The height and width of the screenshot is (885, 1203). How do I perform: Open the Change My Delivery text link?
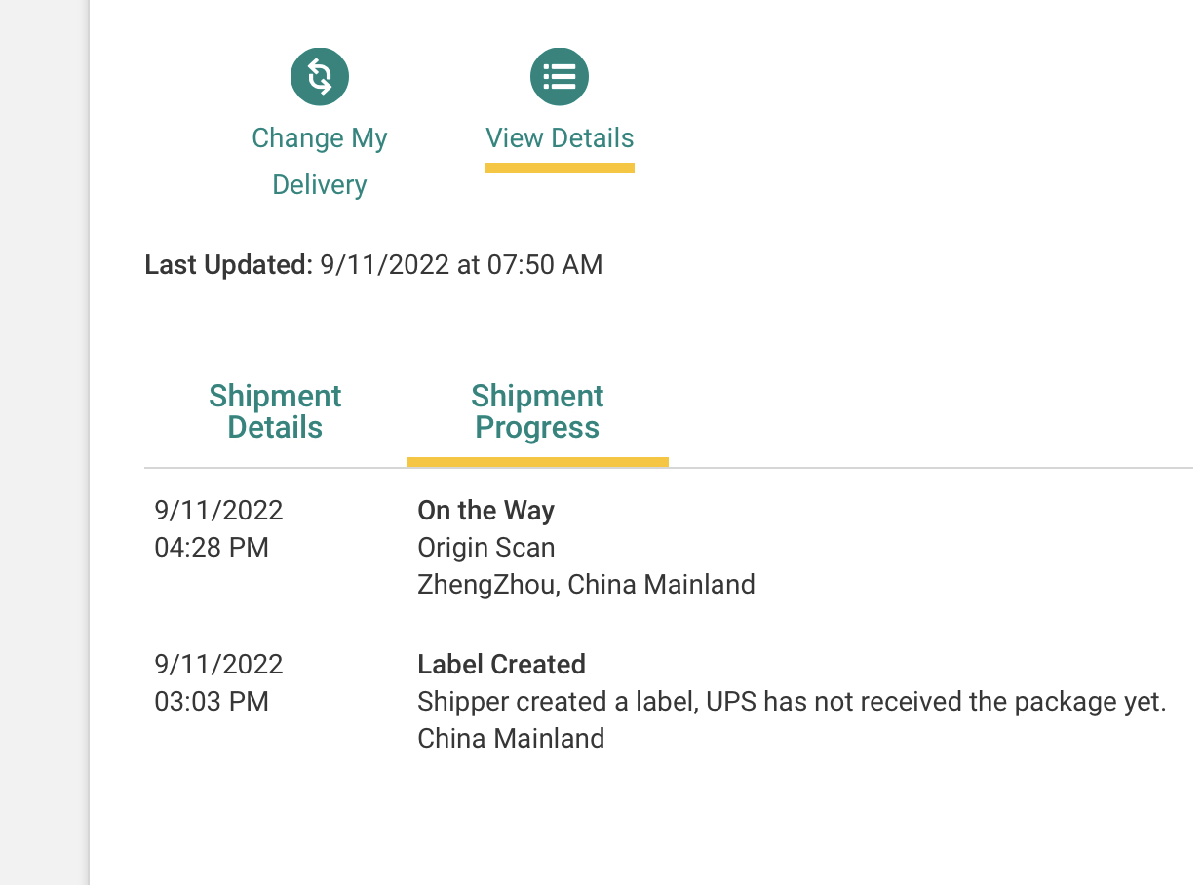[x=320, y=161]
